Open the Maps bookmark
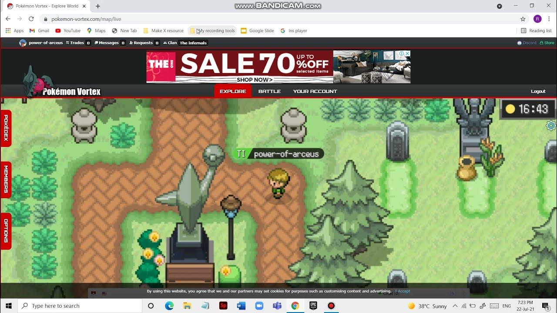The height and width of the screenshot is (313, 557). tap(96, 31)
